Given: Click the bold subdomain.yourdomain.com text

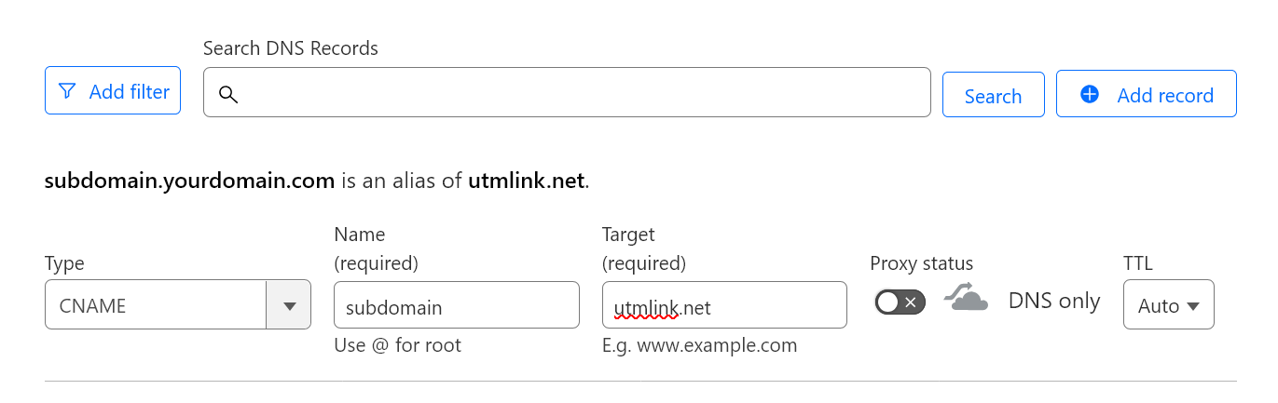Looking at the screenshot, I should (189, 181).
